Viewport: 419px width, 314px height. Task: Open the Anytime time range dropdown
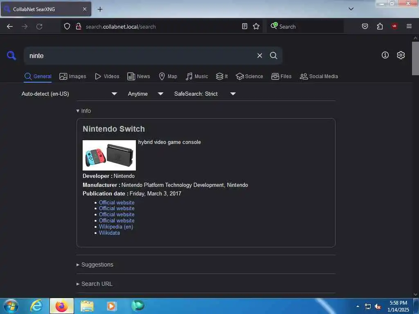click(145, 94)
